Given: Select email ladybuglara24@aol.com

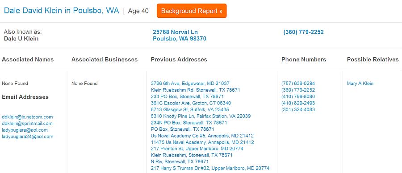Looking at the screenshot, I should pos(28,137).
